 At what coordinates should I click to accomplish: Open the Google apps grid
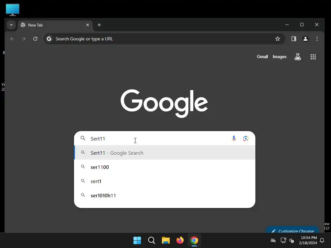click(313, 57)
